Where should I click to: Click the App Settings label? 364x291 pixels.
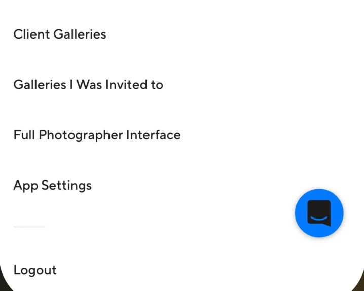click(52, 186)
